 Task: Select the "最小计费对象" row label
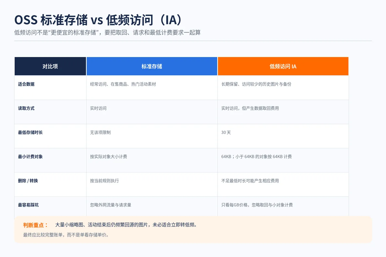[30, 157]
